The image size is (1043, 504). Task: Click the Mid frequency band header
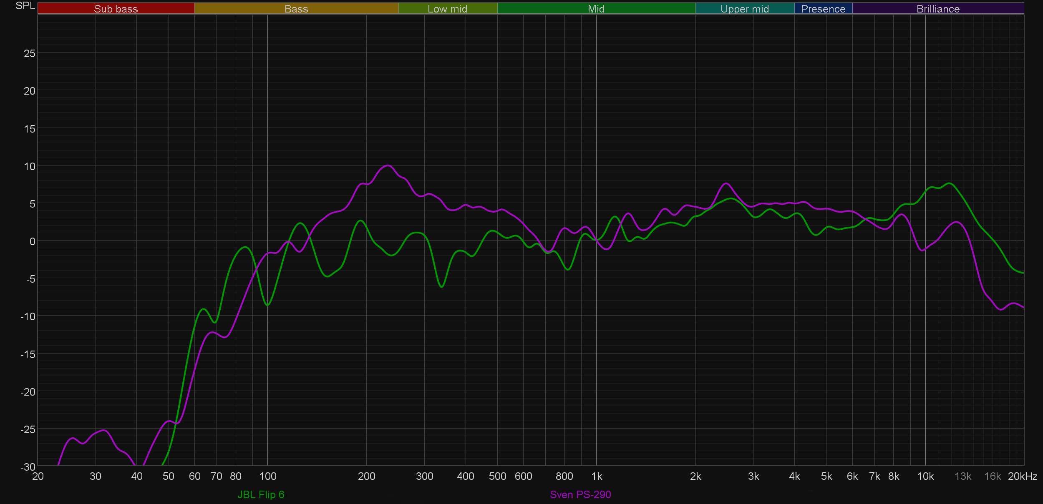click(x=596, y=9)
